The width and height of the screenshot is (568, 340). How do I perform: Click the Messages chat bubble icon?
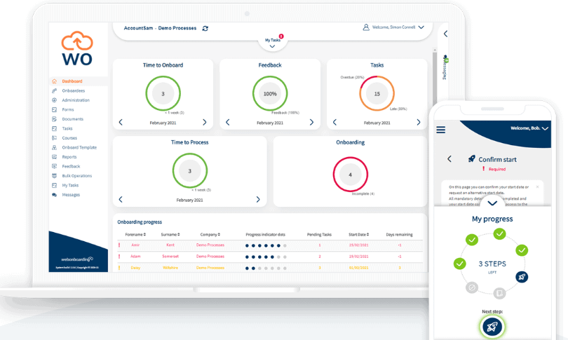pyautogui.click(x=55, y=195)
